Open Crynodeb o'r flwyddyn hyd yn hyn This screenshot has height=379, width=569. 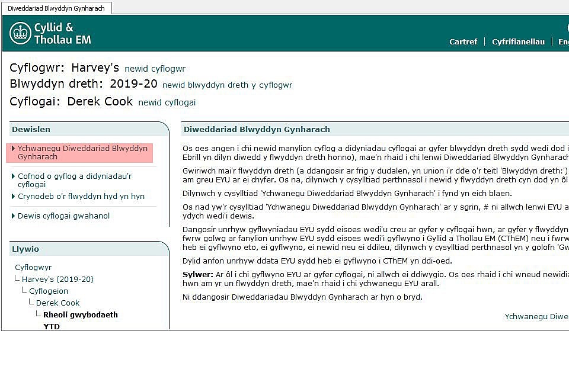[x=81, y=197]
